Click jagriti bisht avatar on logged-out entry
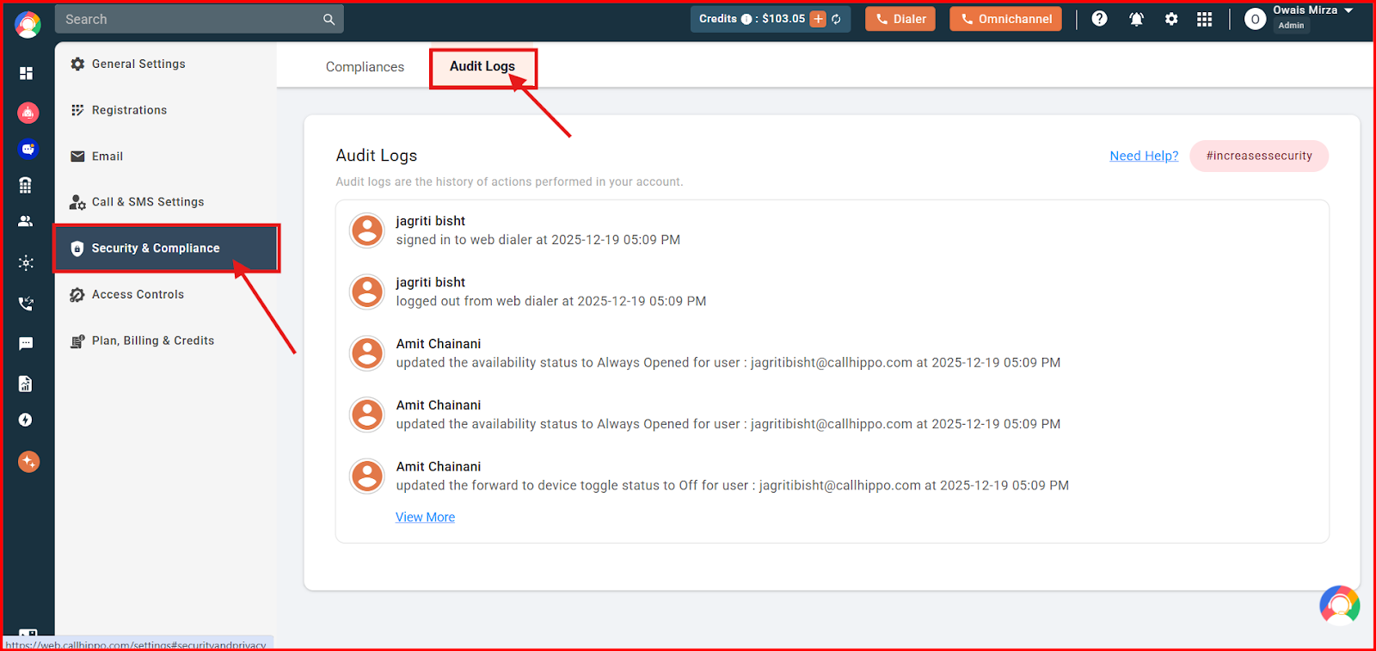Image resolution: width=1376 pixels, height=651 pixels. tap(367, 292)
